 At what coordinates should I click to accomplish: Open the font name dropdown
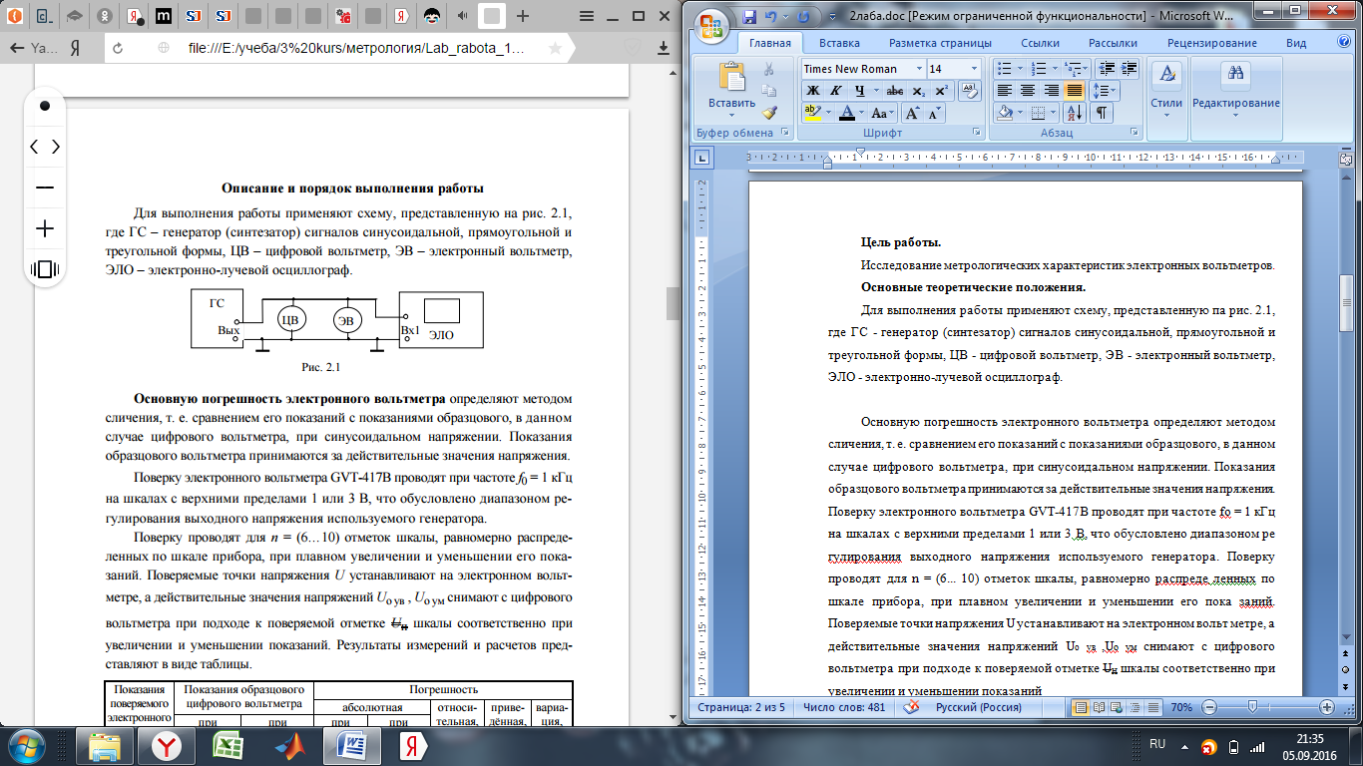(918, 69)
